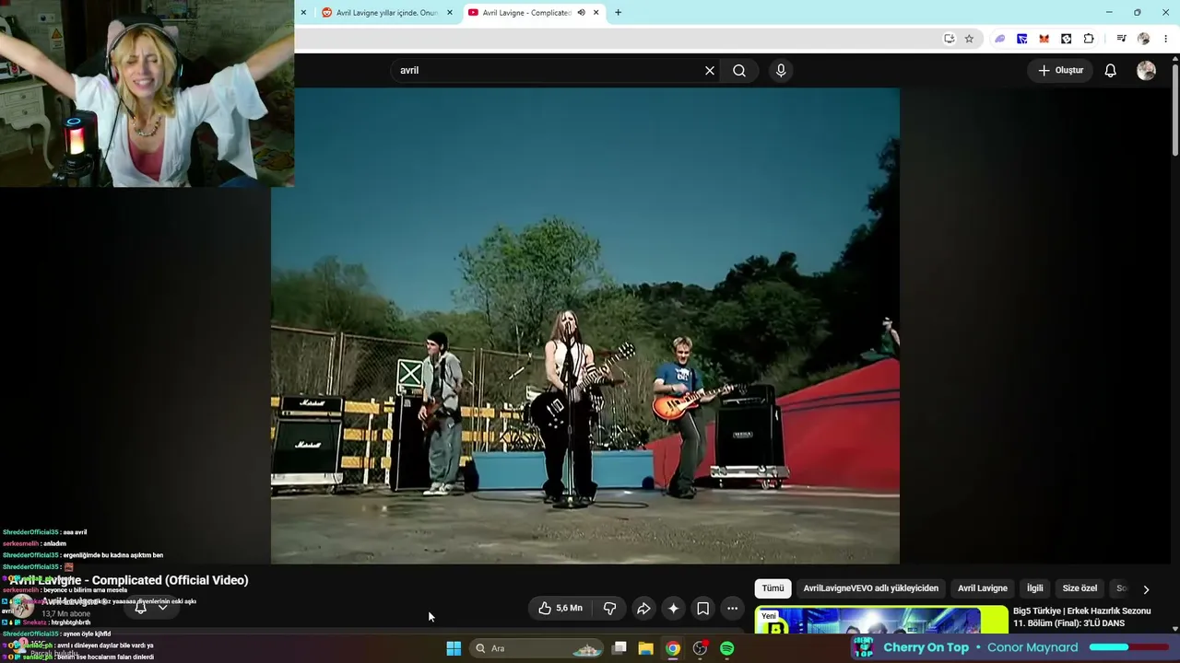Open Task View on the taskbar
The height and width of the screenshot is (663, 1180).
click(x=619, y=648)
